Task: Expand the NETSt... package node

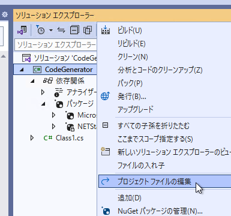Action: (53, 127)
